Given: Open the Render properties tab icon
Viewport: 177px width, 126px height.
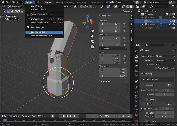Looking at the screenshot, I should coord(136,56).
